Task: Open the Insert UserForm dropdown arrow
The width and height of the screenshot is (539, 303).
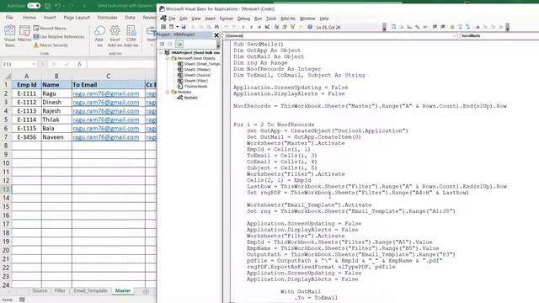Action: [x=178, y=27]
